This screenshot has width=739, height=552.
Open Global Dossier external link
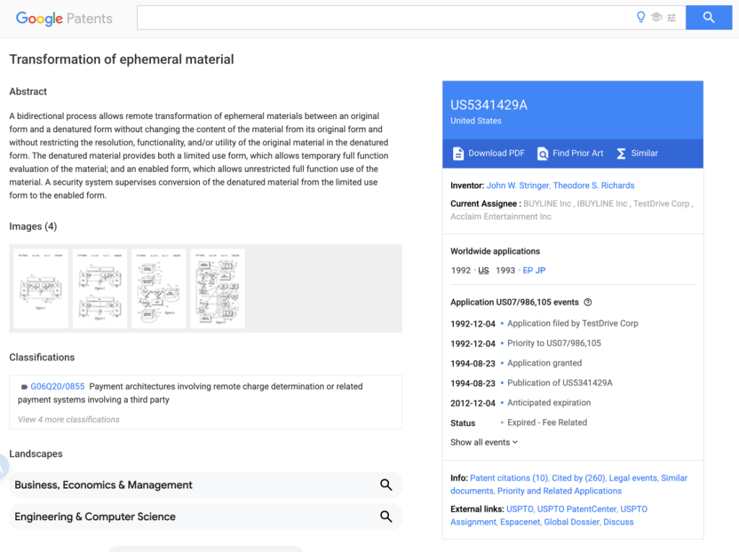coord(572,522)
